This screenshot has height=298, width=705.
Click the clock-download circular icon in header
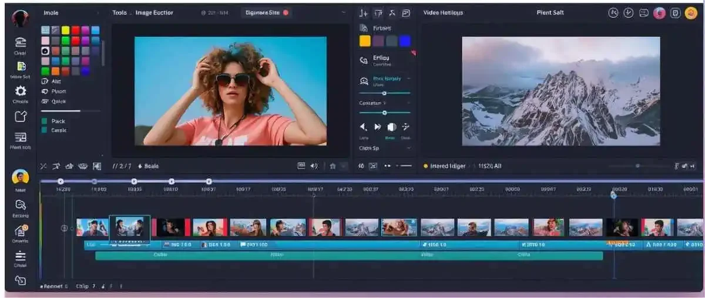pyautogui.click(x=629, y=13)
